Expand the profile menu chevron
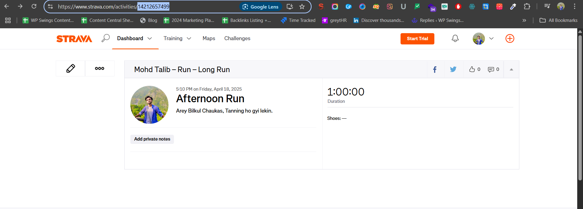Screen dimensions: 583x209 491,39
